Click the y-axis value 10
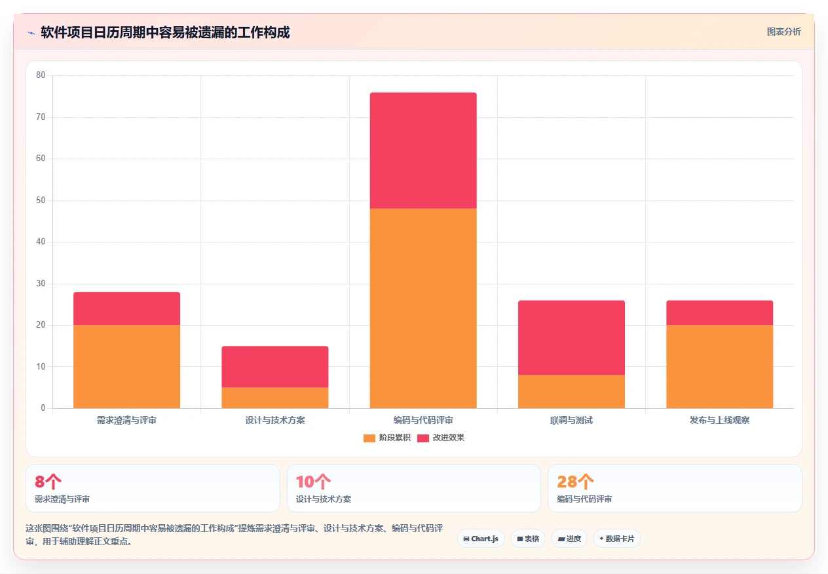 pyautogui.click(x=41, y=366)
